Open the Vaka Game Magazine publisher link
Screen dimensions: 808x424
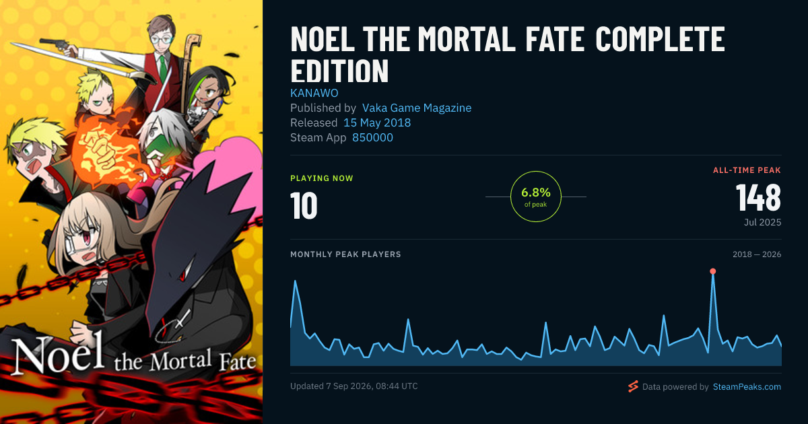click(x=417, y=108)
